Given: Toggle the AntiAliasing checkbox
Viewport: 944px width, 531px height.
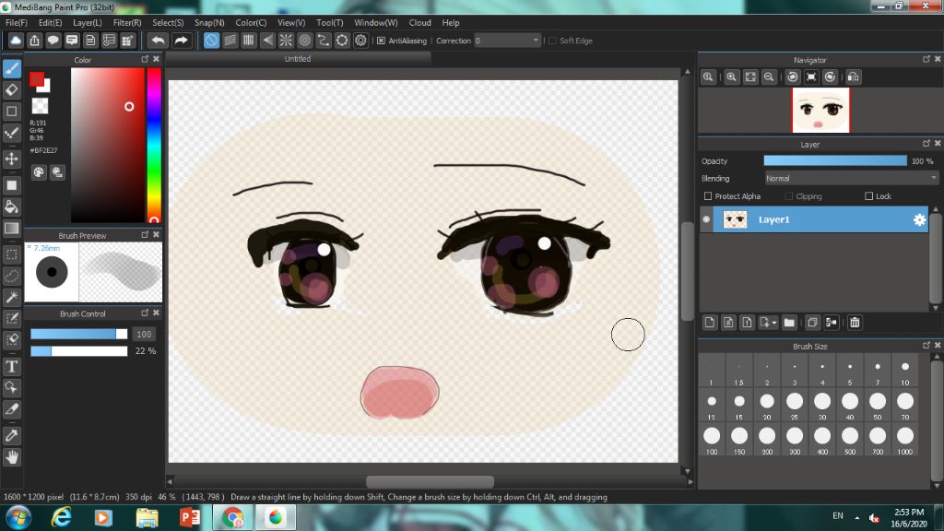Looking at the screenshot, I should [381, 41].
